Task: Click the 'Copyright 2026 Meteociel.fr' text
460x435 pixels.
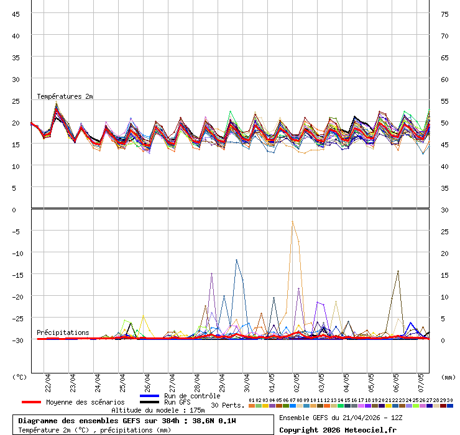Action: (x=338, y=429)
